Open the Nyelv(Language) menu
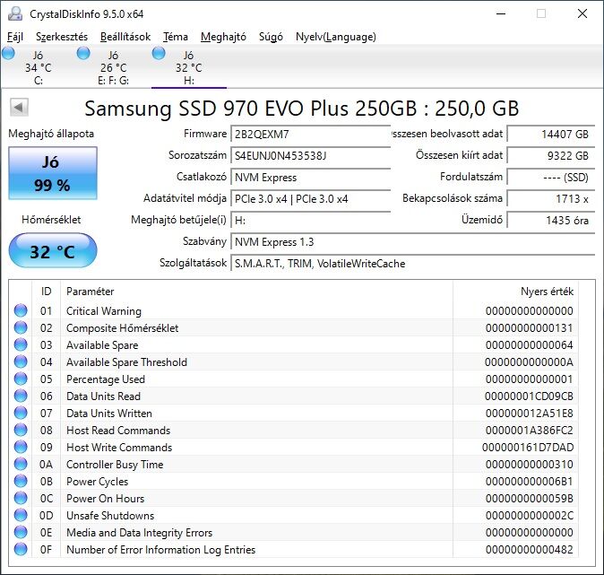 coord(336,37)
